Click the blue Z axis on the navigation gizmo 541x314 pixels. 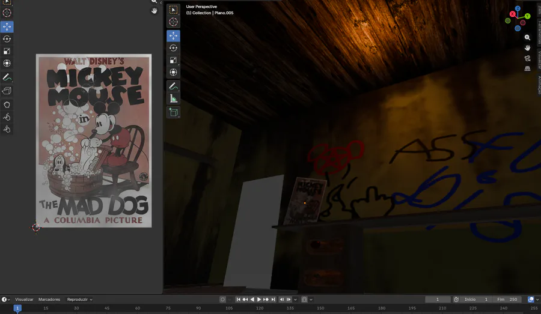pyautogui.click(x=518, y=8)
